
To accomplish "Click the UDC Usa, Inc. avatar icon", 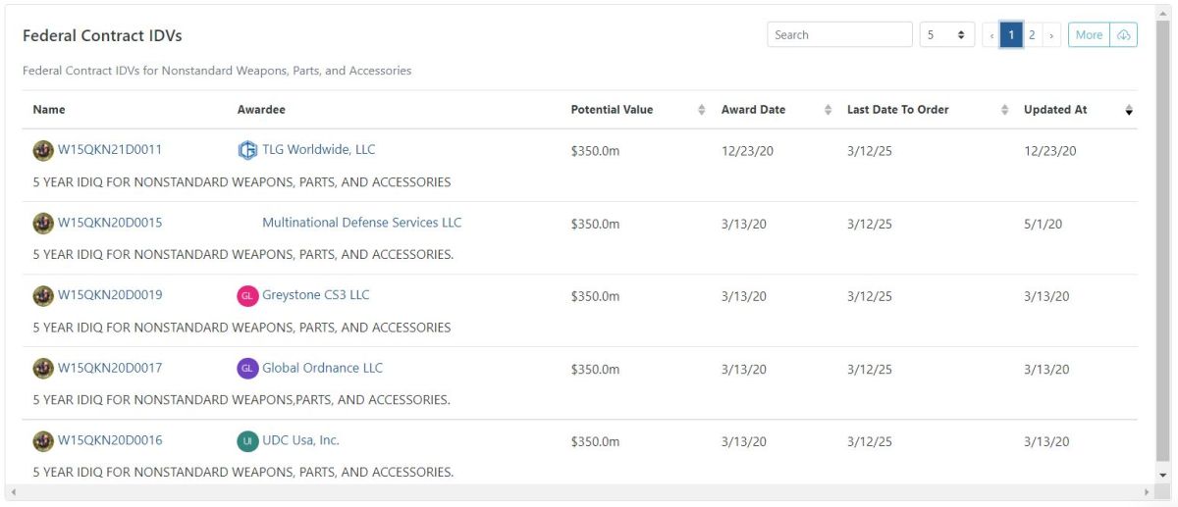I will pos(247,441).
